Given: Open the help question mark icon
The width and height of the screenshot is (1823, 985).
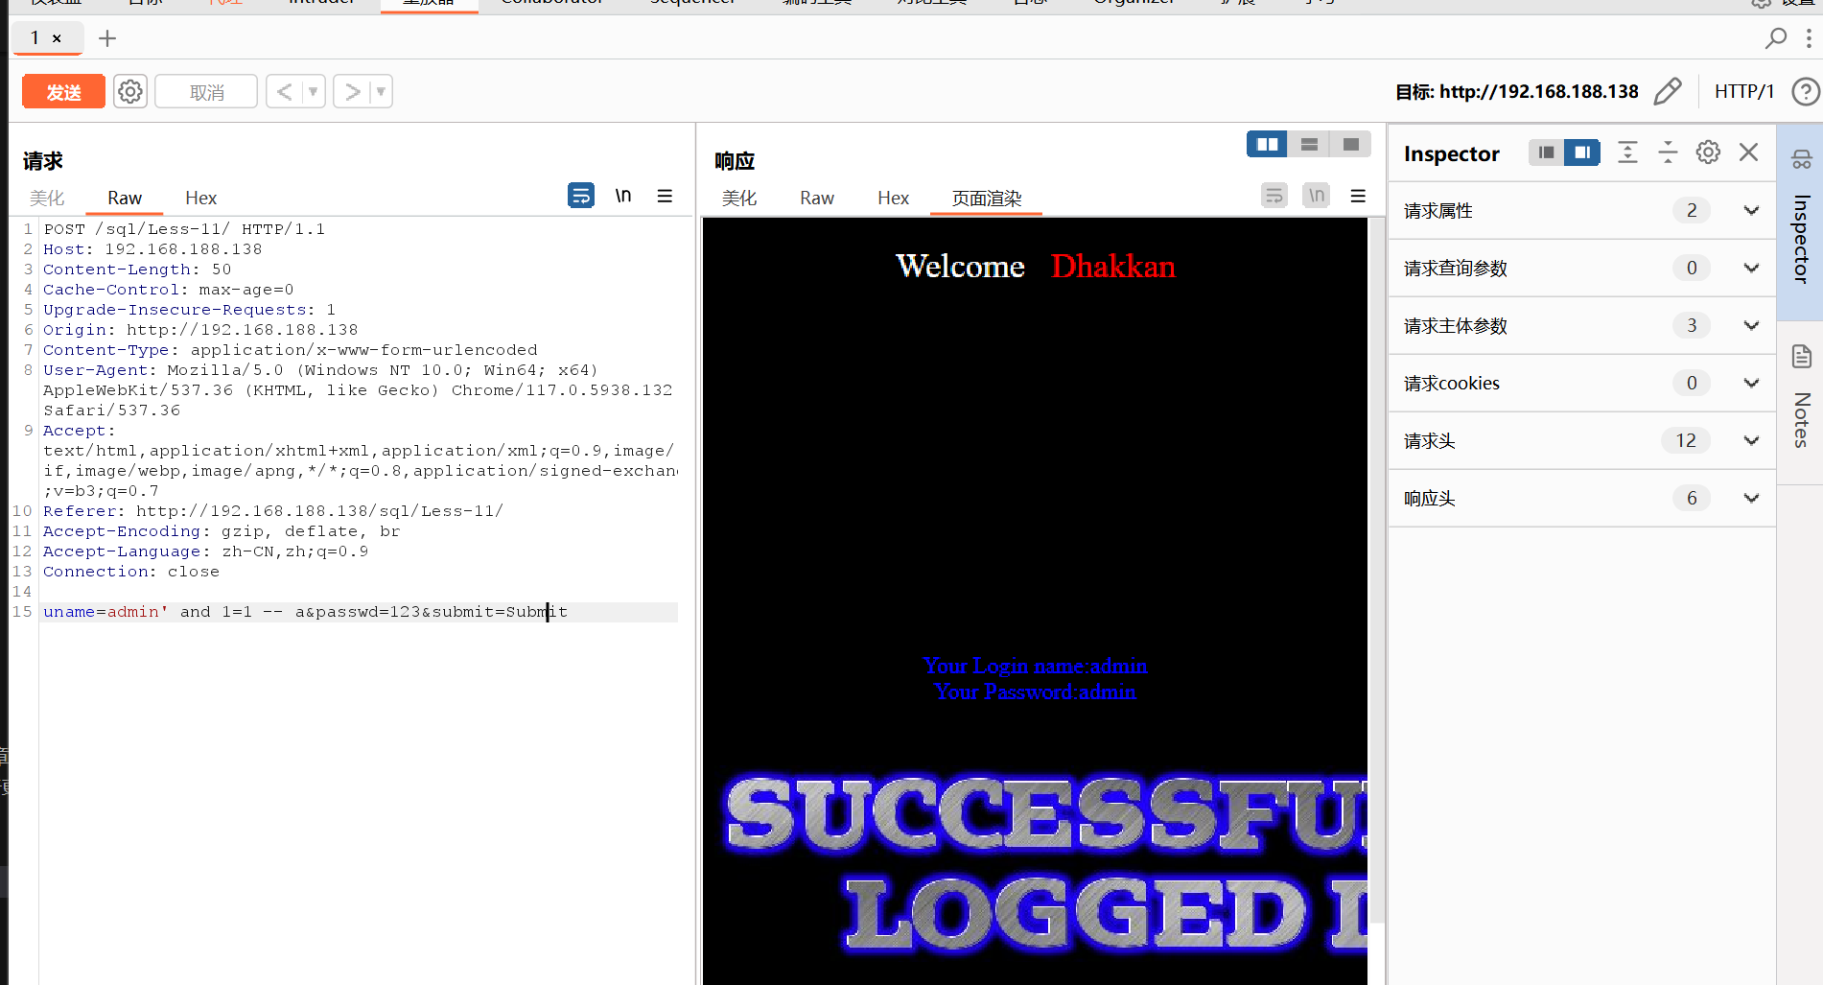Looking at the screenshot, I should point(1806,91).
